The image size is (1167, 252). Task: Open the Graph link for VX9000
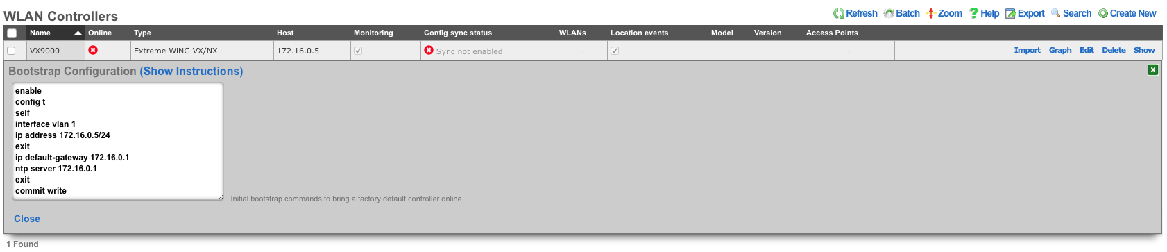point(1060,50)
